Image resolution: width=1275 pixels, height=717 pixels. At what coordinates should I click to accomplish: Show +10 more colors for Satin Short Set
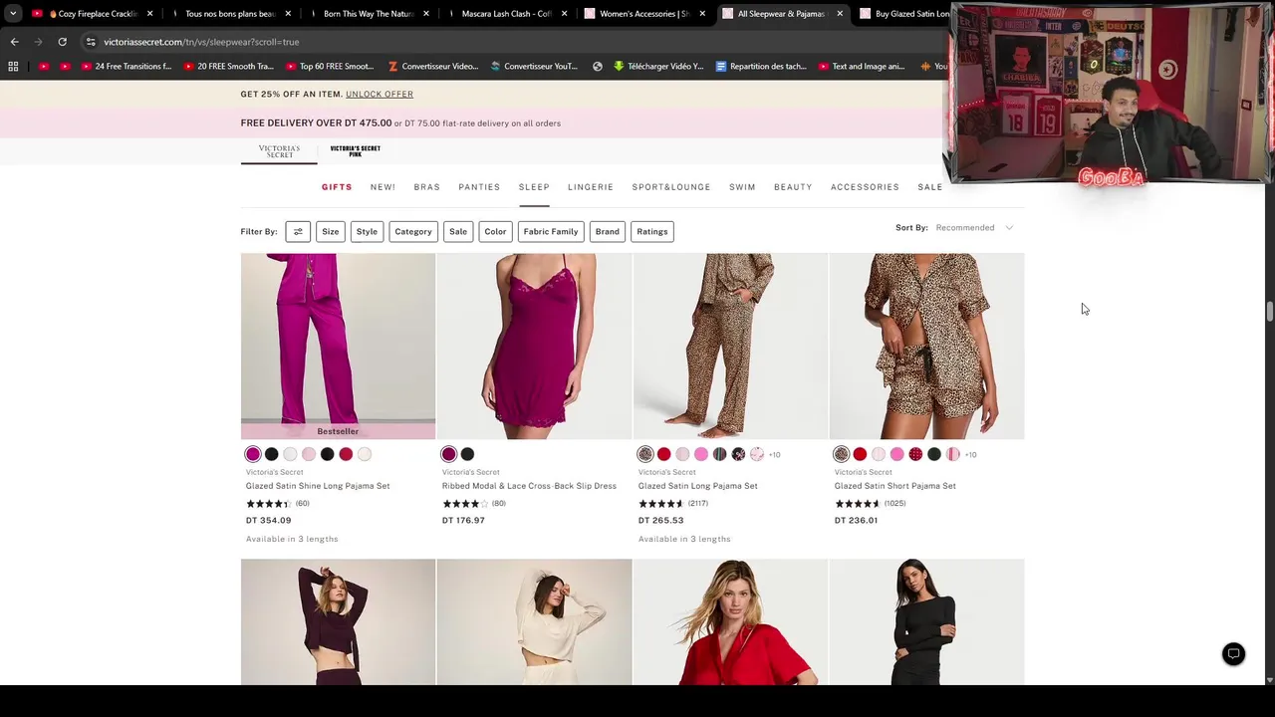[x=971, y=455]
